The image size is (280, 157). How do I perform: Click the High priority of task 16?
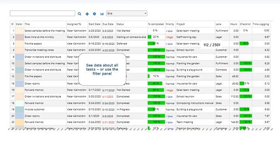pyautogui.click(x=169, y=90)
